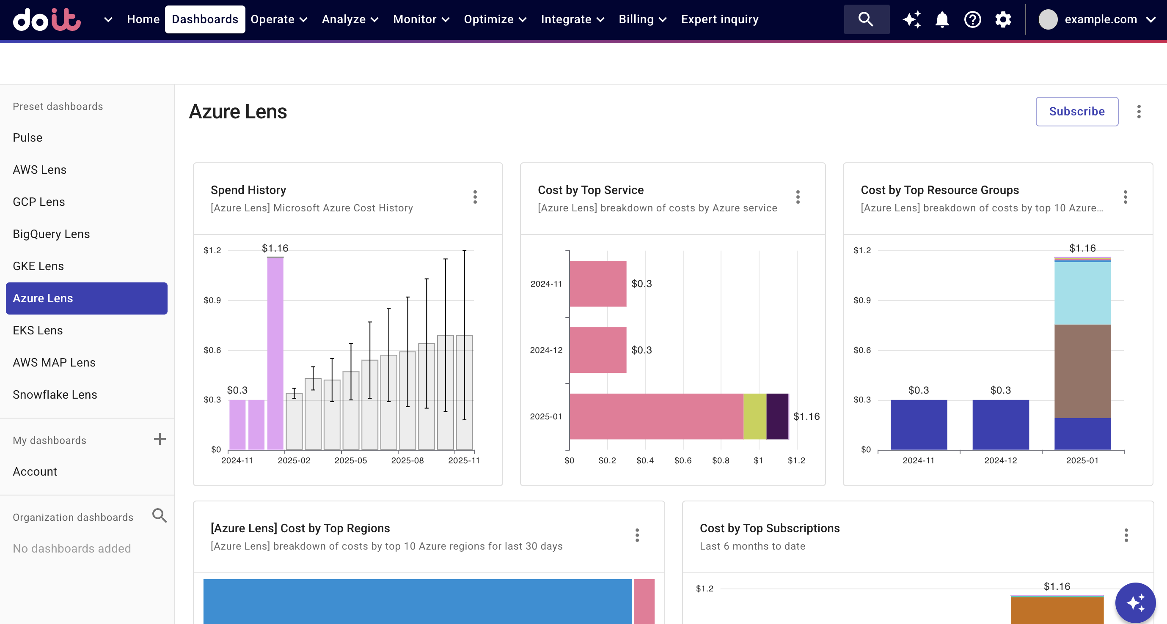
Task: Select the Dashboards tab
Action: pyautogui.click(x=205, y=19)
